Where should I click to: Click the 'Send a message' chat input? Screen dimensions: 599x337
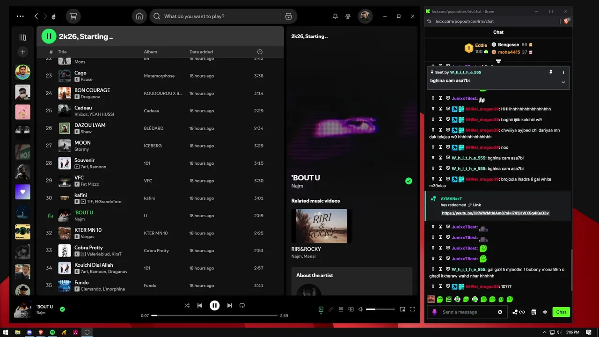tap(467, 312)
